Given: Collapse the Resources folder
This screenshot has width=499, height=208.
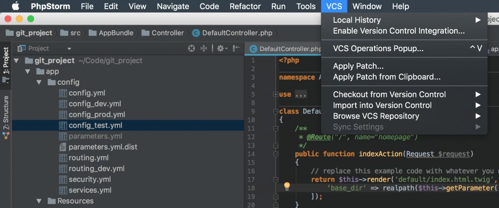Looking at the screenshot, I should click(x=39, y=201).
